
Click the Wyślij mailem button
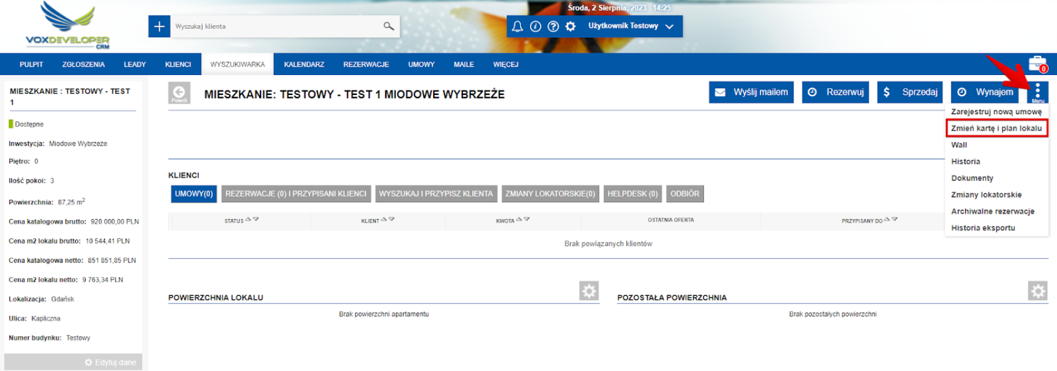751,92
